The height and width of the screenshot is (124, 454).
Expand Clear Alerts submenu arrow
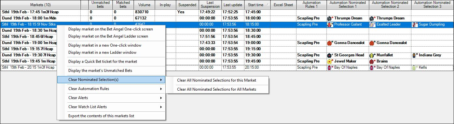(x=161, y=98)
